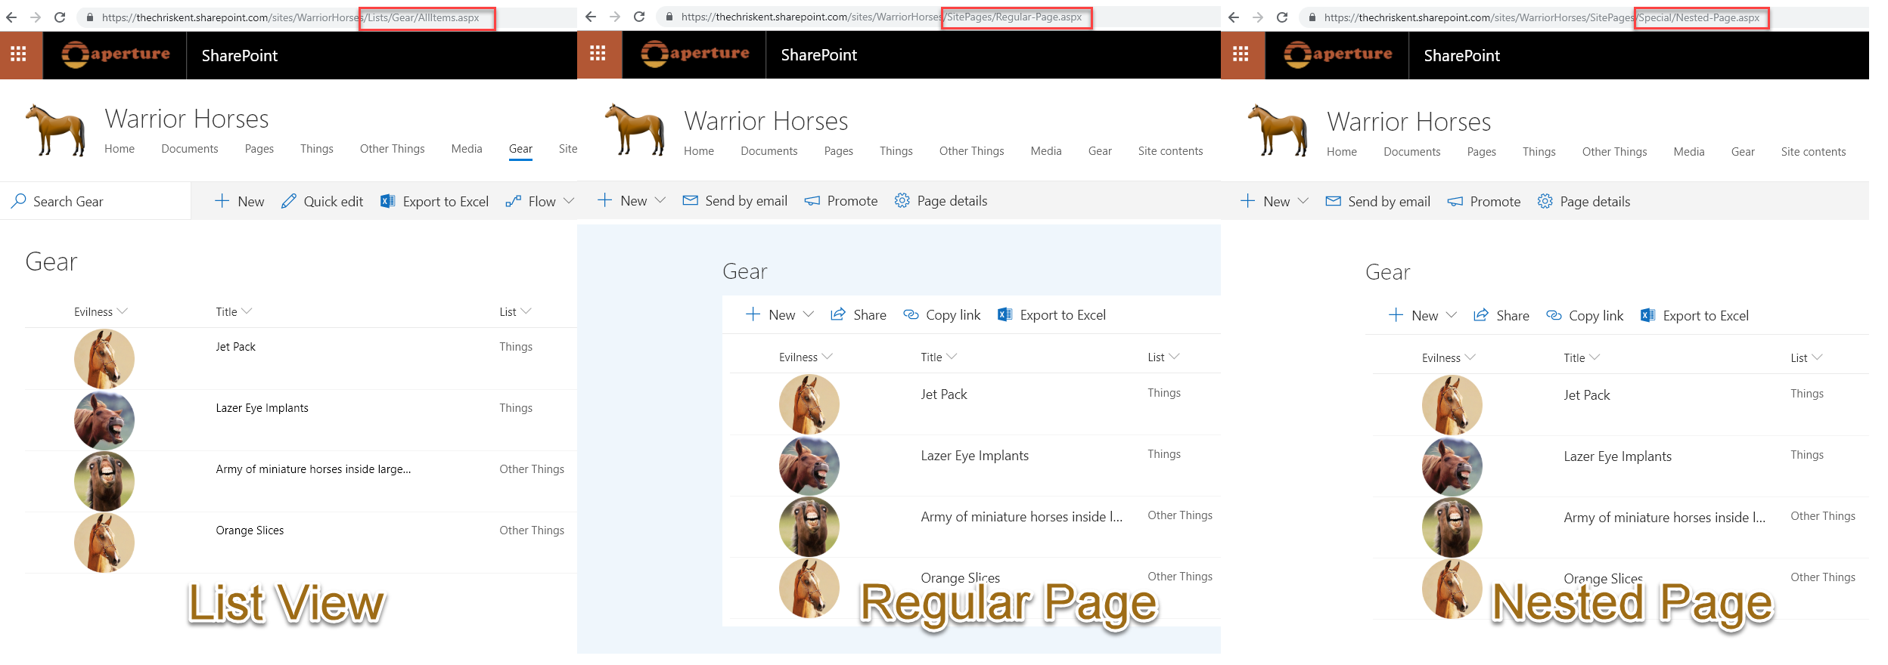Screen dimensions: 1888x665
Task: Click Copy link in Nested Page Gear web part
Action: (1585, 315)
